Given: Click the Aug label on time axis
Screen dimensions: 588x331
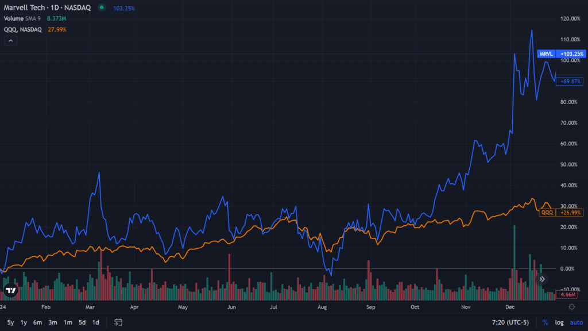Looking at the screenshot, I should pyautogui.click(x=322, y=307).
